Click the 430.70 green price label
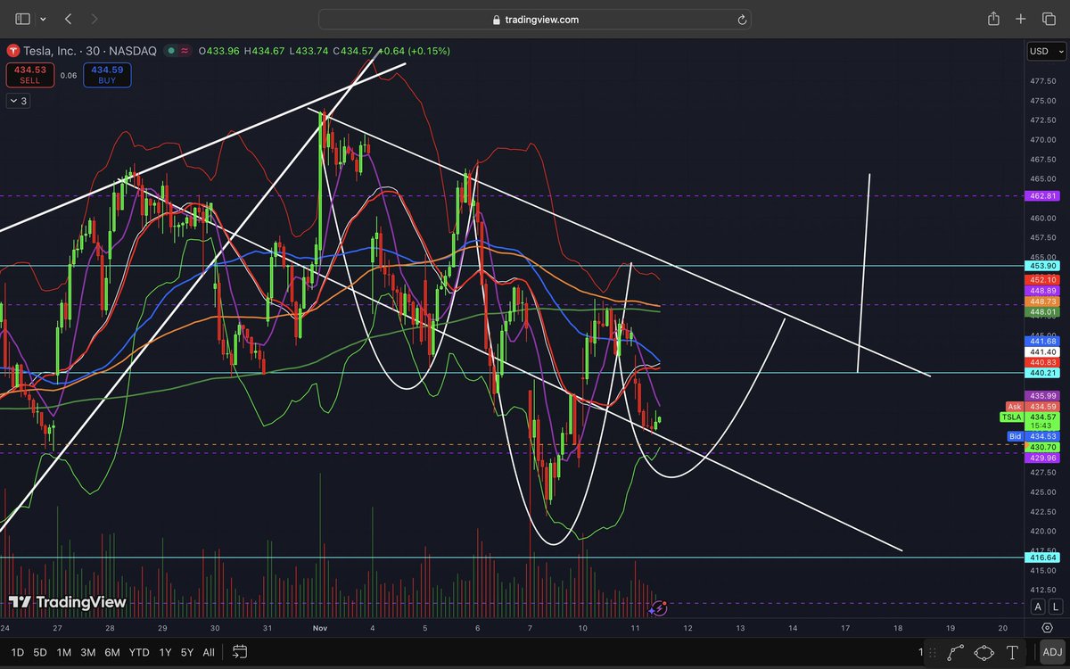Viewport: 1070px width, 669px height. tap(1043, 446)
